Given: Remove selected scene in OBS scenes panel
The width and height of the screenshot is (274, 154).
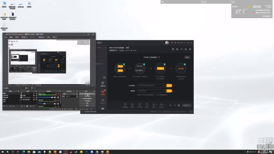Looking at the screenshot, I should click(7, 106).
